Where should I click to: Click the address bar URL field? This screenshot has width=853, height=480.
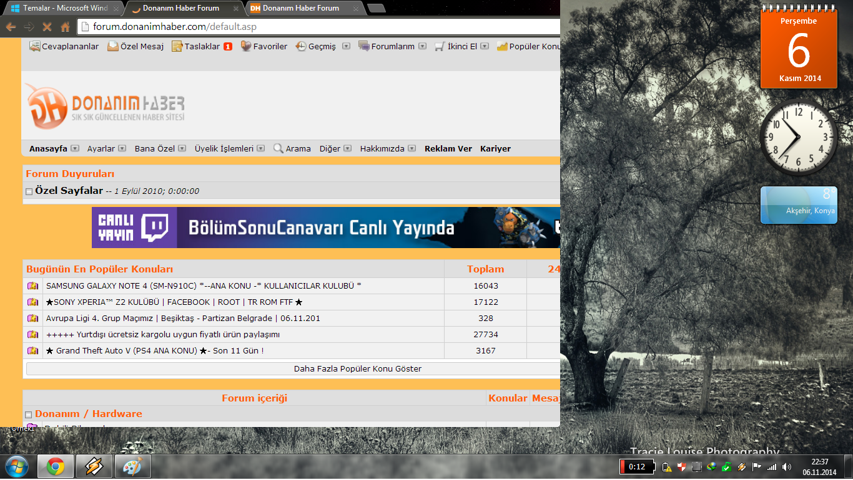(x=320, y=27)
